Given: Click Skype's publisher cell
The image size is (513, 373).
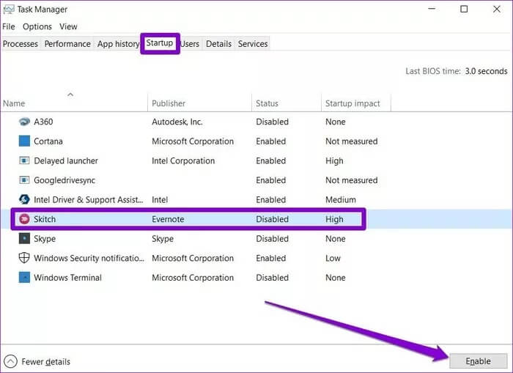Looking at the screenshot, I should coord(163,238).
